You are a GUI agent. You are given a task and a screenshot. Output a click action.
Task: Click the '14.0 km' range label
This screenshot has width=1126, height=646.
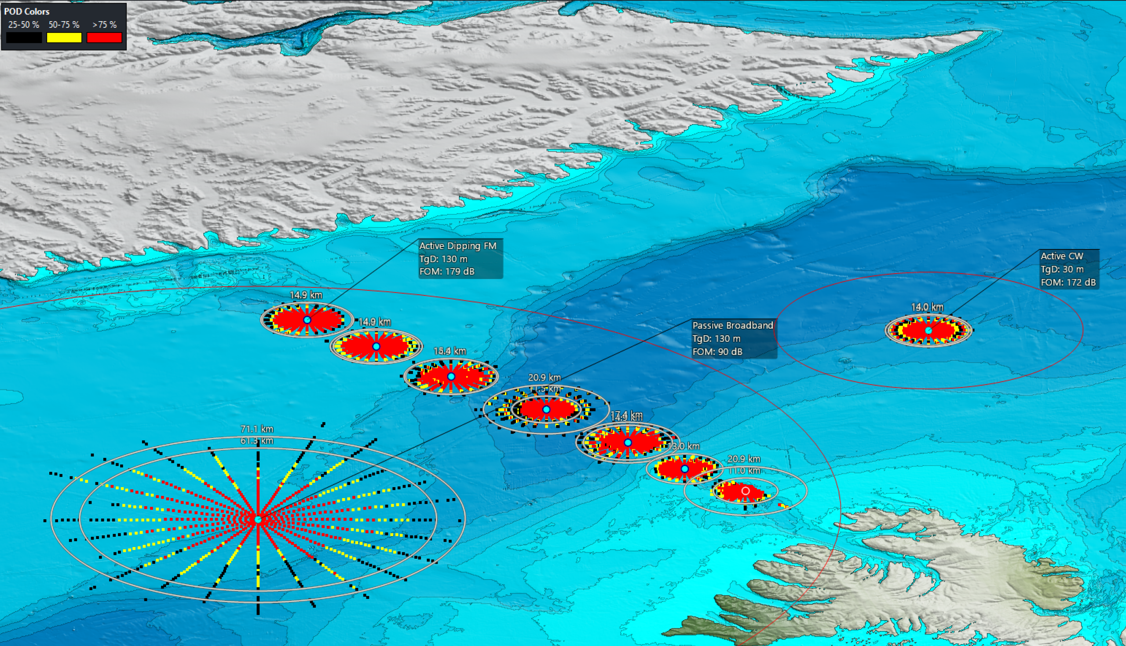click(x=927, y=307)
